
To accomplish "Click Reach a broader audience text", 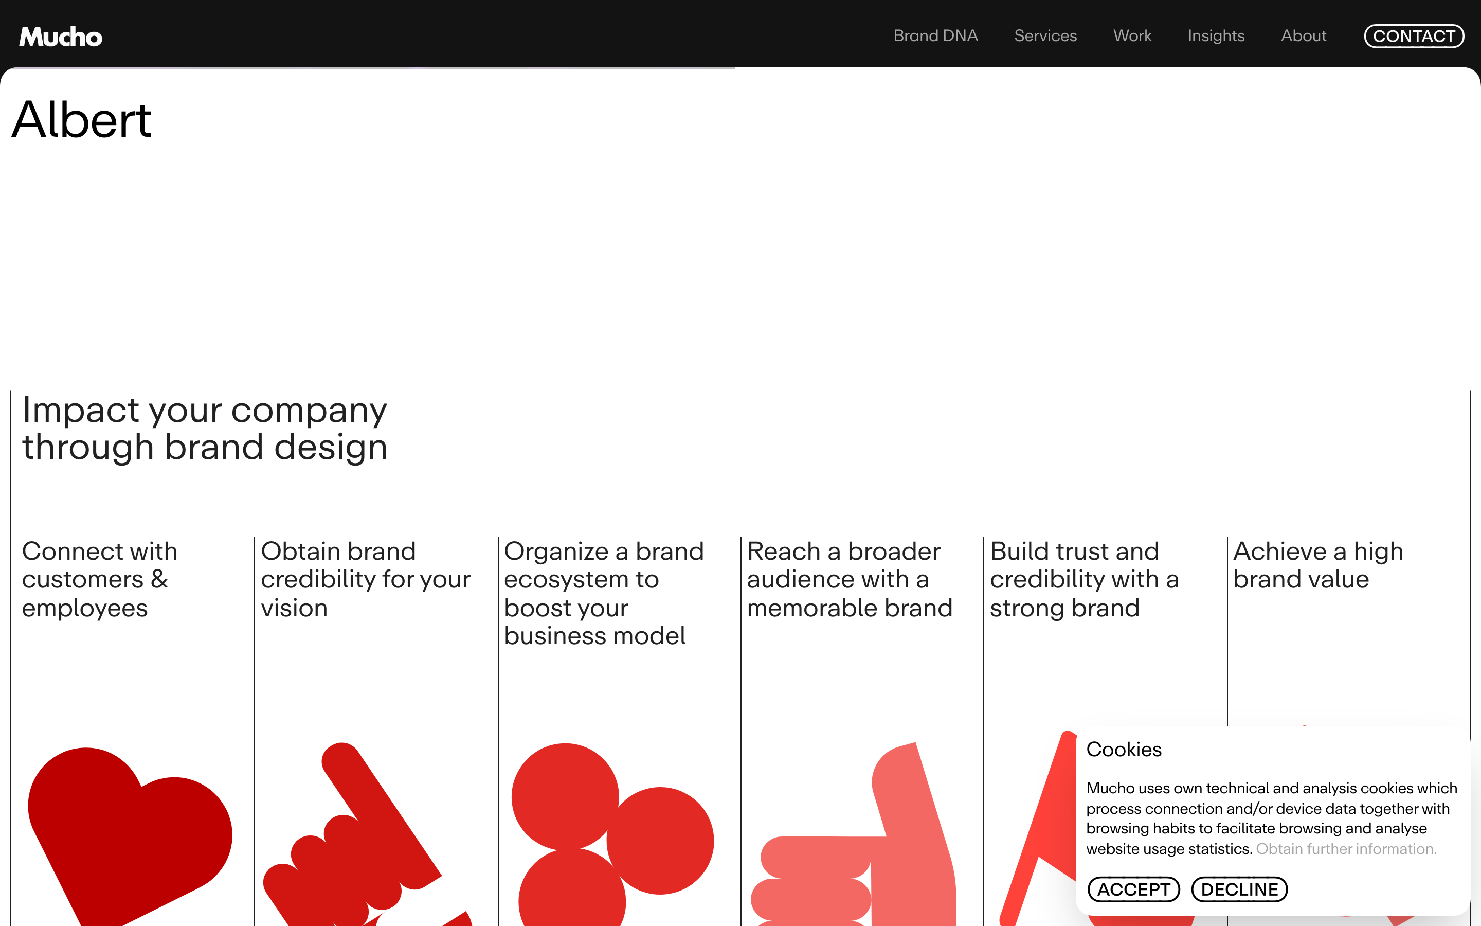I will click(x=850, y=579).
